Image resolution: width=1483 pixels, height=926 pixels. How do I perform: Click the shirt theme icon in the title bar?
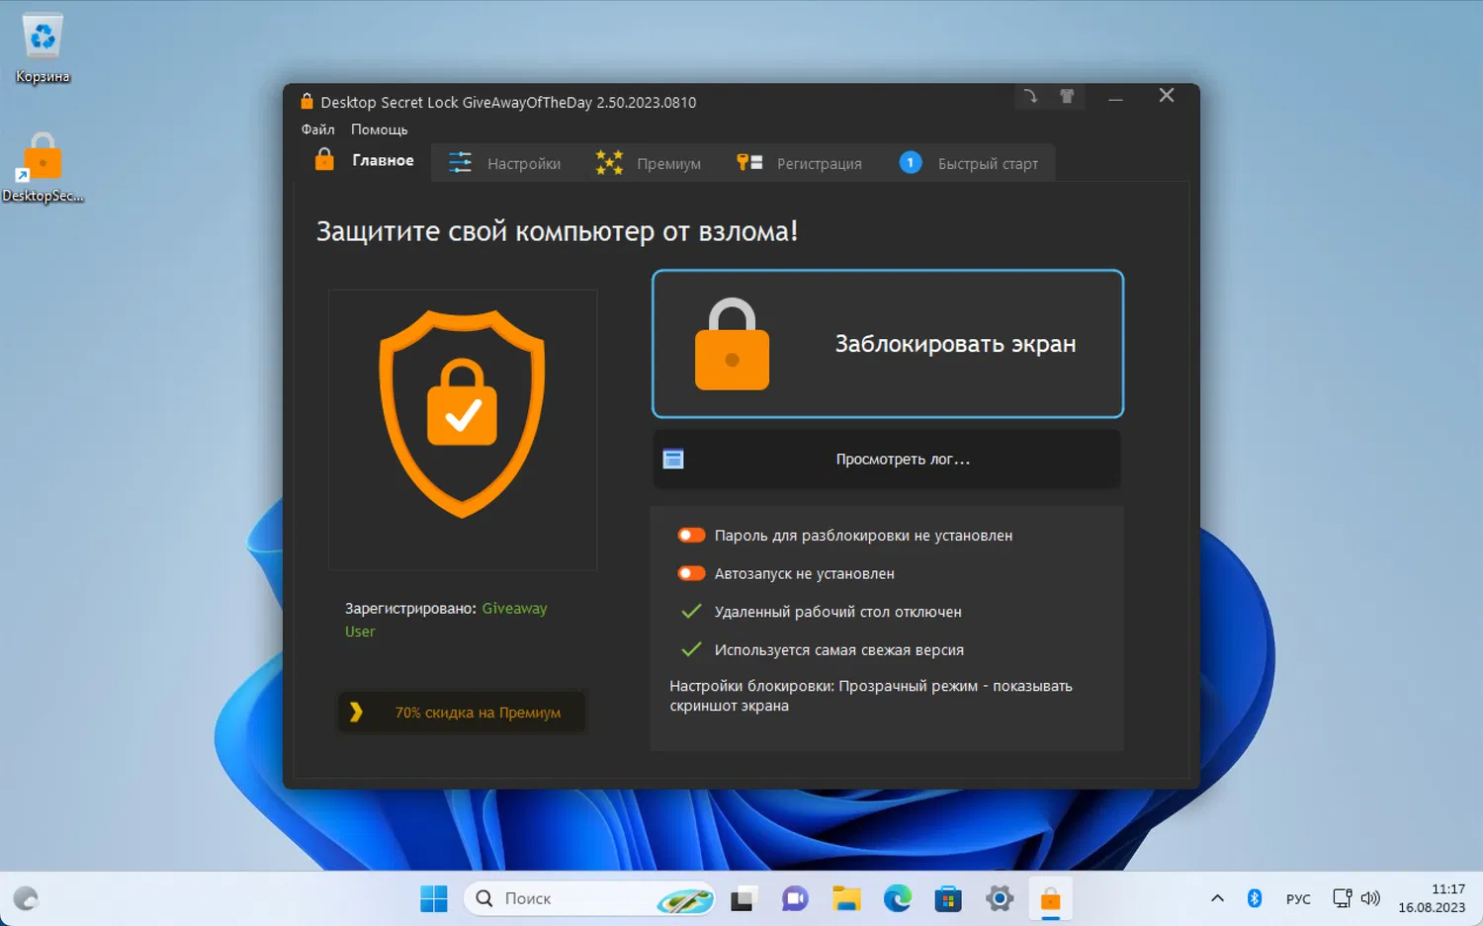click(x=1067, y=96)
